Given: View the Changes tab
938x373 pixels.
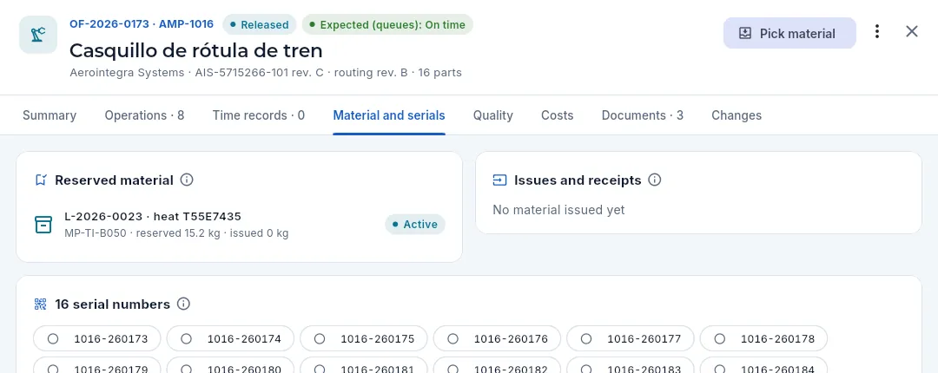Looking at the screenshot, I should click(x=737, y=115).
